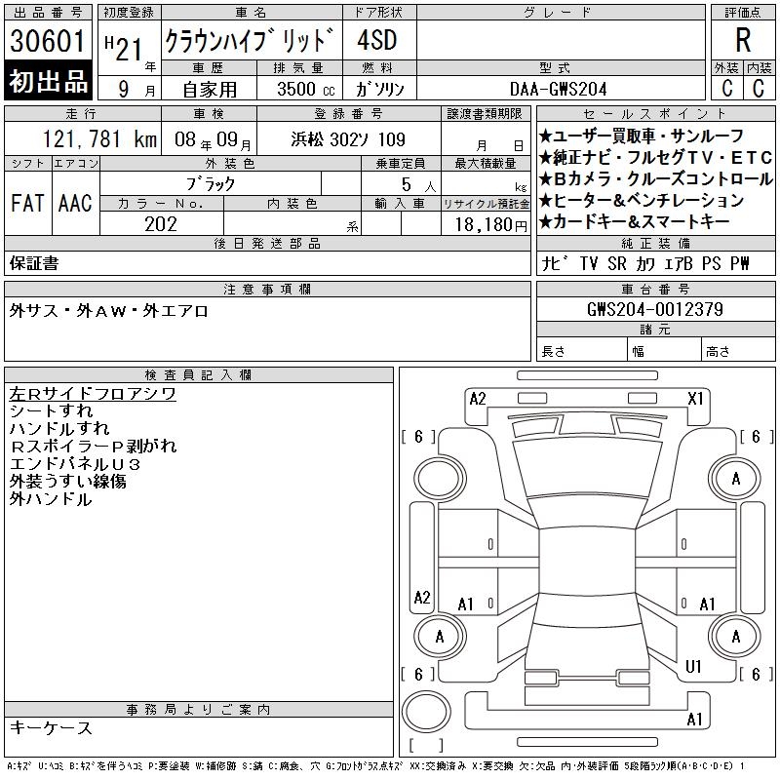Click the fuel type ガソリン
The height and width of the screenshot is (780, 780).
pos(379,89)
